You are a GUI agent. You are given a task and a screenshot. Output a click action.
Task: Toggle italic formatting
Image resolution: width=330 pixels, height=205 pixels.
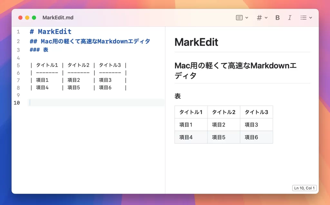tap(290, 18)
